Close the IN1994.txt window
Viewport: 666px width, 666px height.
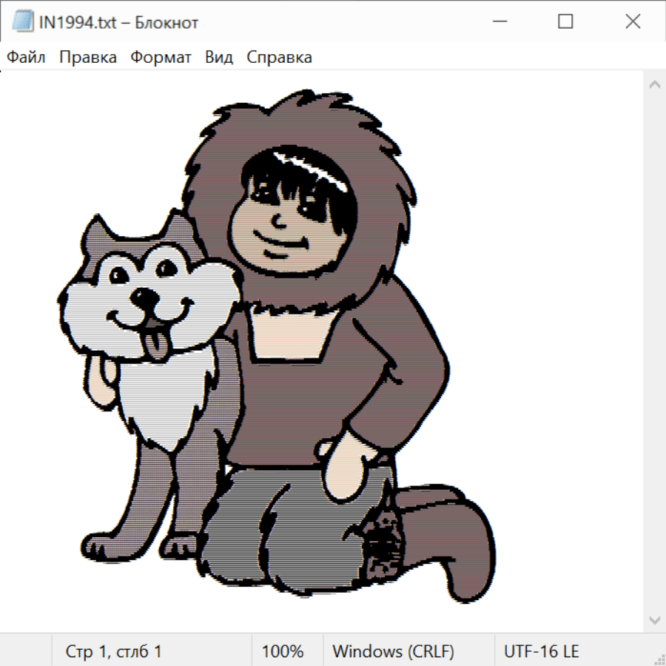tap(633, 22)
